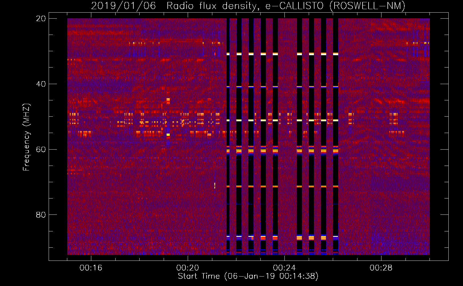Click the frequency tick label 80
Screen dimensions: 463x286
click(x=41, y=215)
